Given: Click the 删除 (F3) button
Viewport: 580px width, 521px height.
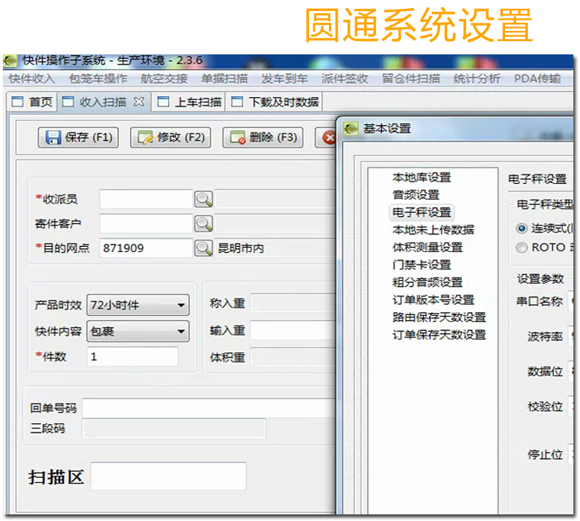Looking at the screenshot, I should [263, 137].
